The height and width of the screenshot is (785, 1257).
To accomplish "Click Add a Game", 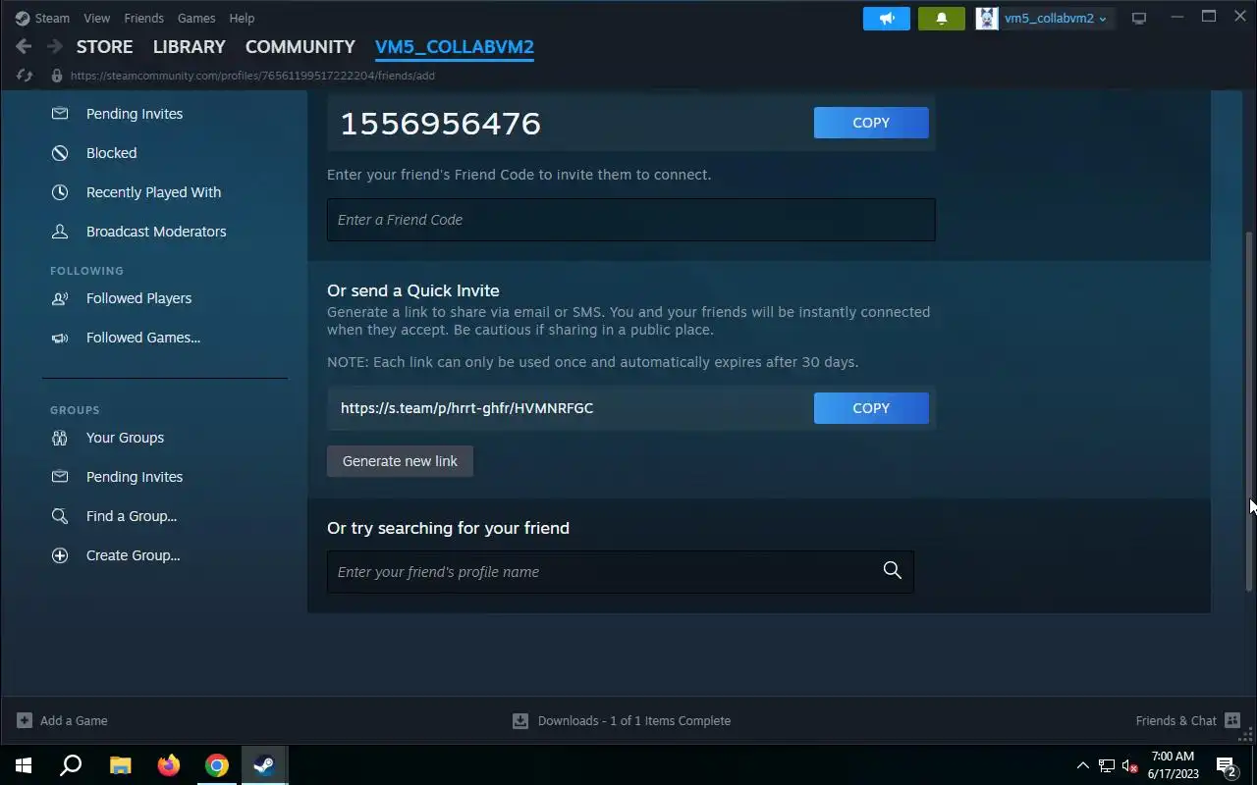I will pyautogui.click(x=62, y=720).
